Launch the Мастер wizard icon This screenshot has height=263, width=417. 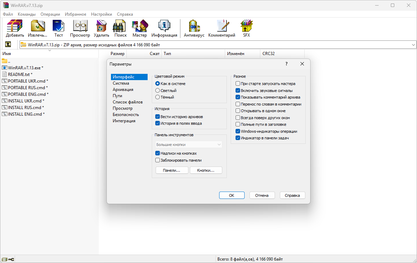tap(140, 26)
